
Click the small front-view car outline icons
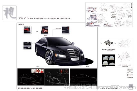(x=130, y=69)
